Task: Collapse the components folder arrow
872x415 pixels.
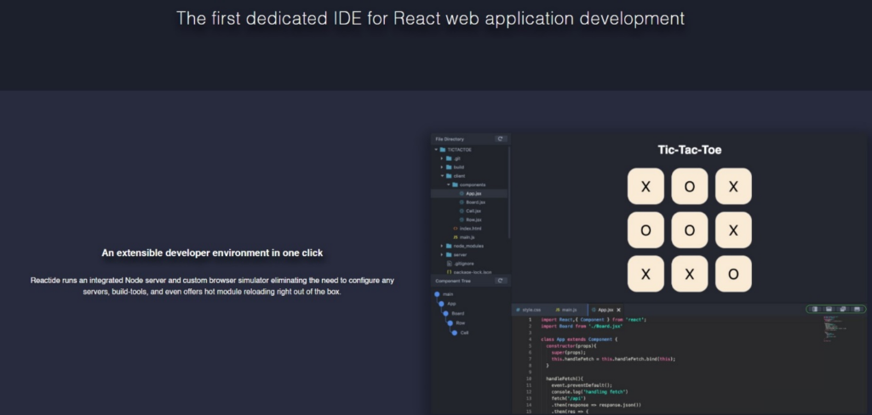Action: (448, 185)
